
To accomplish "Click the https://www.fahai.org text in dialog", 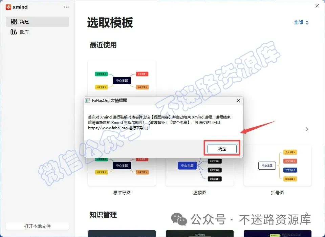I will click(x=108, y=128).
